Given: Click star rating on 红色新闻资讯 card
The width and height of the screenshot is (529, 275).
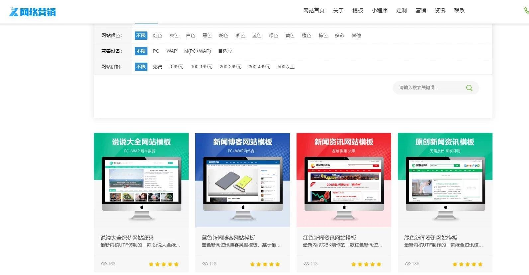Looking at the screenshot, I should pos(366,264).
